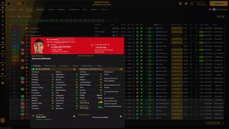
Task: Go to the Home icon in sidebar
Action: tap(3, 3)
